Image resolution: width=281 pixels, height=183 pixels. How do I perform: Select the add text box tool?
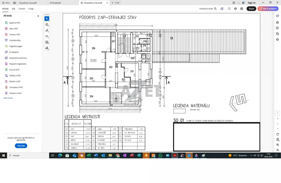[x=47, y=42]
